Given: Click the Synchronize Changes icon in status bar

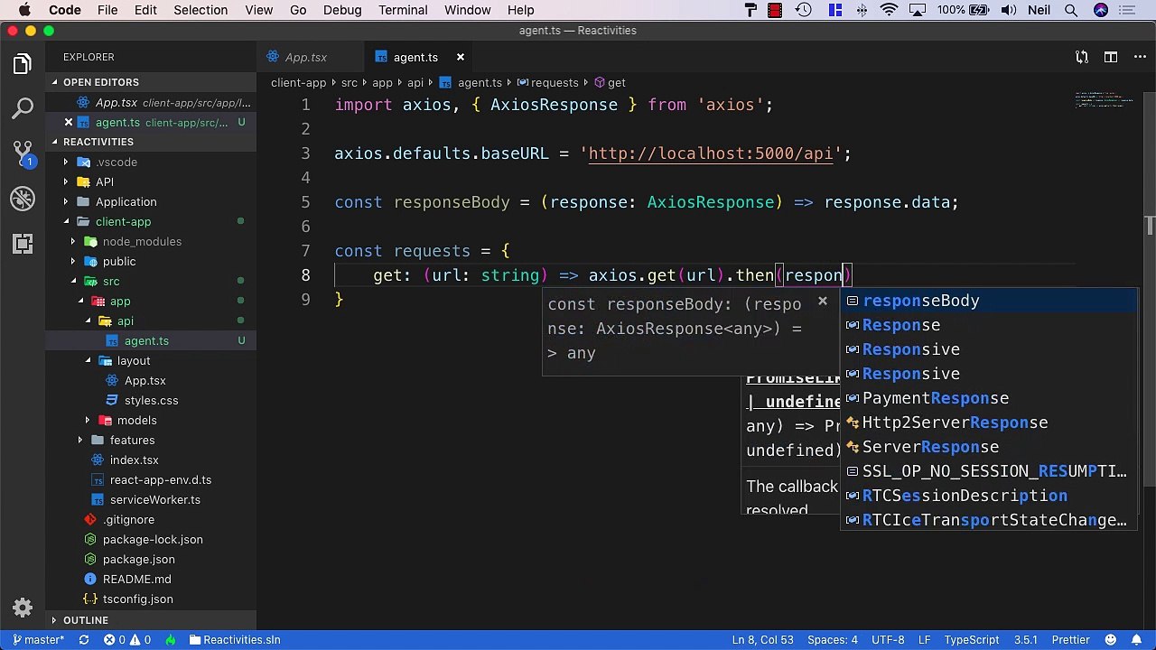Looking at the screenshot, I should (84, 640).
